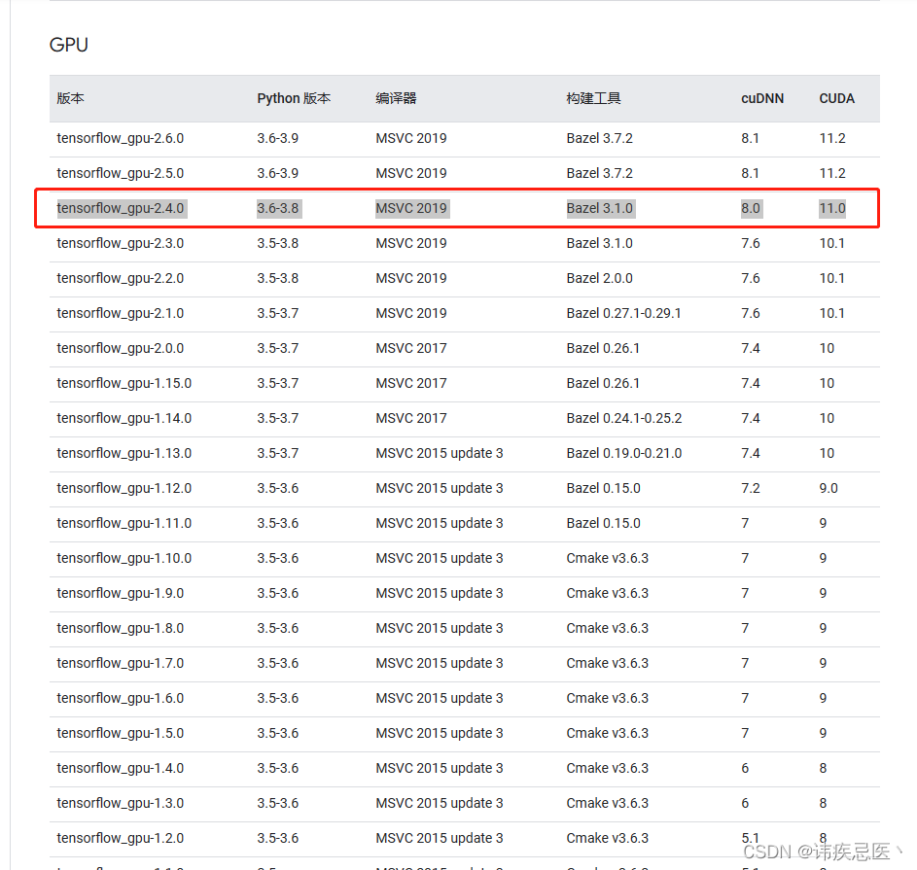Click Bazel 0.26.1 in the 1.15.0 row
917x870 pixels.
coord(603,384)
